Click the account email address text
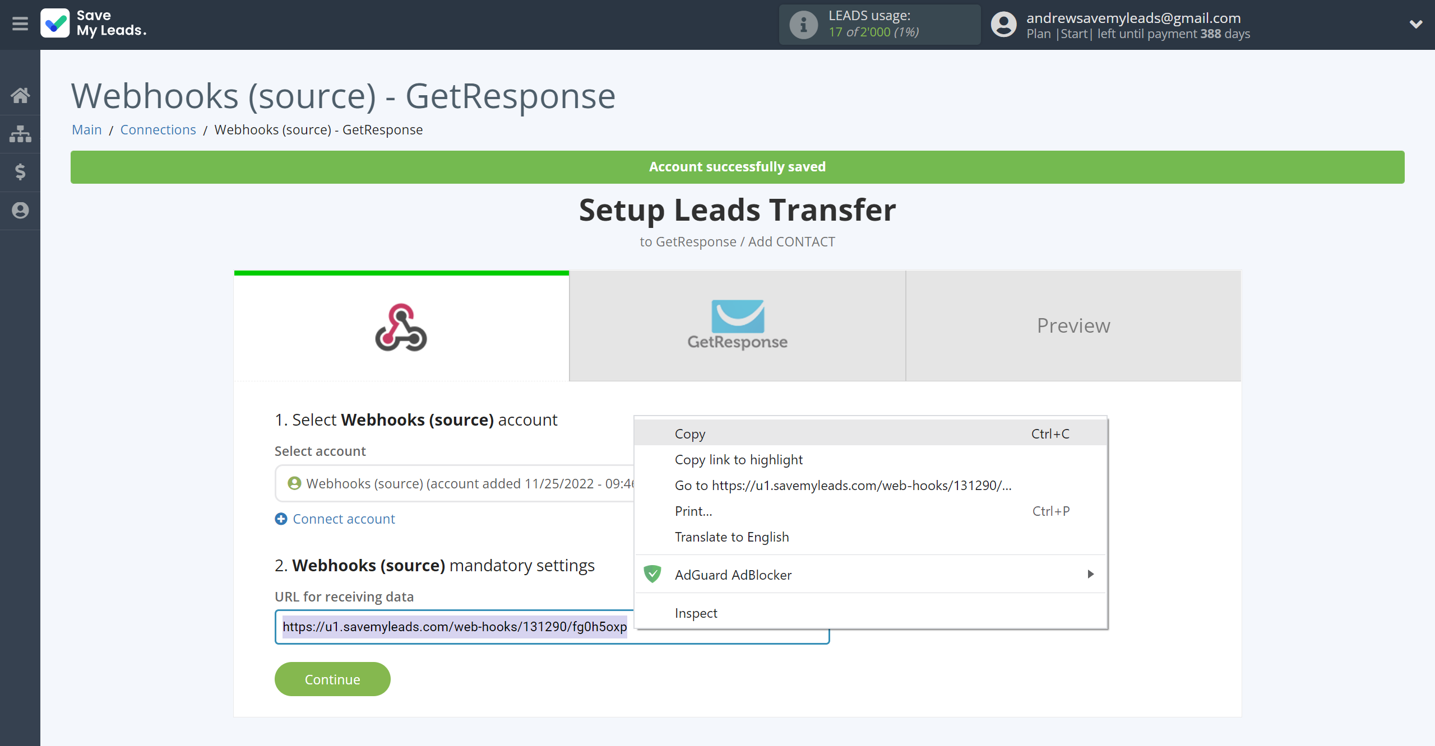Image resolution: width=1435 pixels, height=746 pixels. coord(1133,17)
